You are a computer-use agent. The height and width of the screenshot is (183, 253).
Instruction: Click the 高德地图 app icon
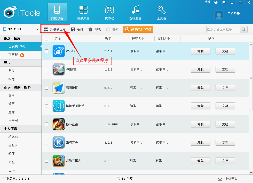(59, 88)
